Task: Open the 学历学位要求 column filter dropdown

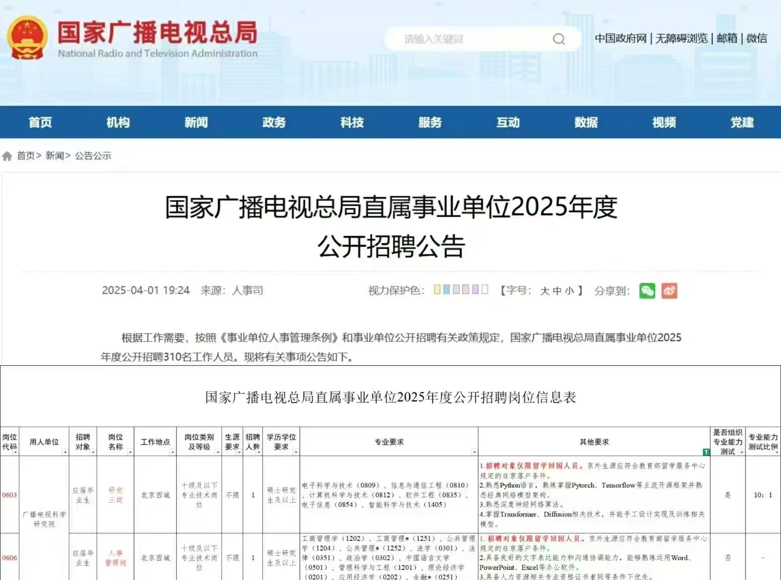Action: click(296, 452)
